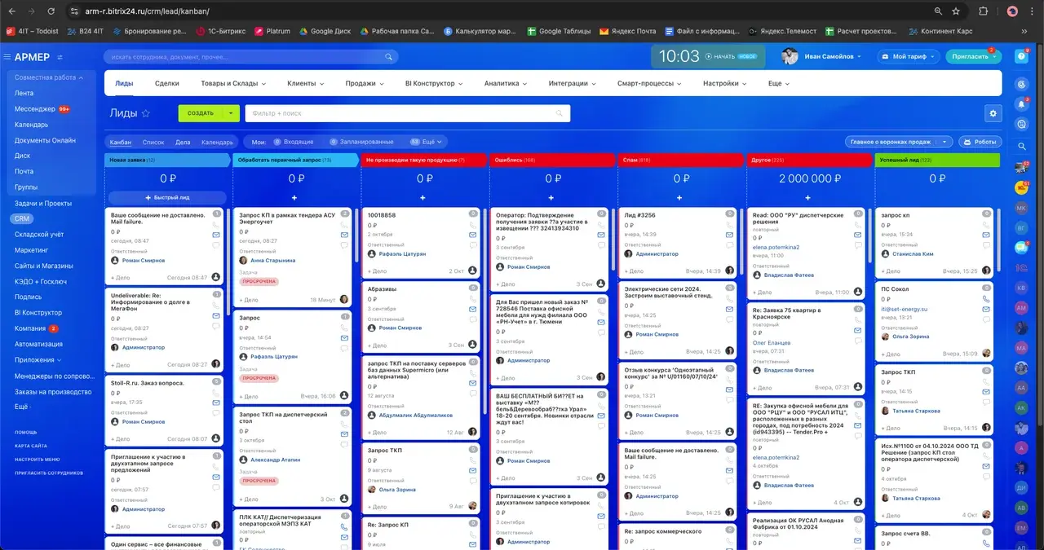Toggle the Запланированные counter filter
1044x550 pixels.
(361, 142)
